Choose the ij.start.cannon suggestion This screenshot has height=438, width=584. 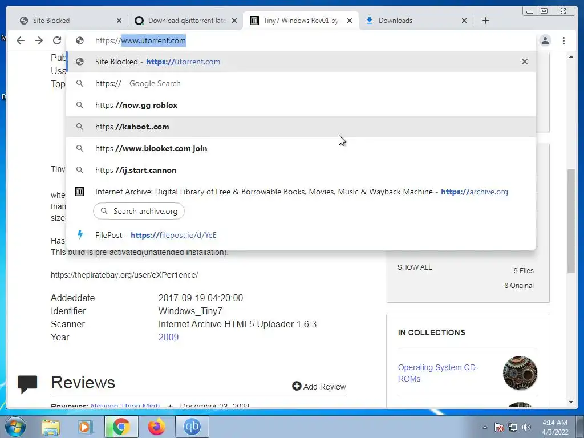click(301, 170)
